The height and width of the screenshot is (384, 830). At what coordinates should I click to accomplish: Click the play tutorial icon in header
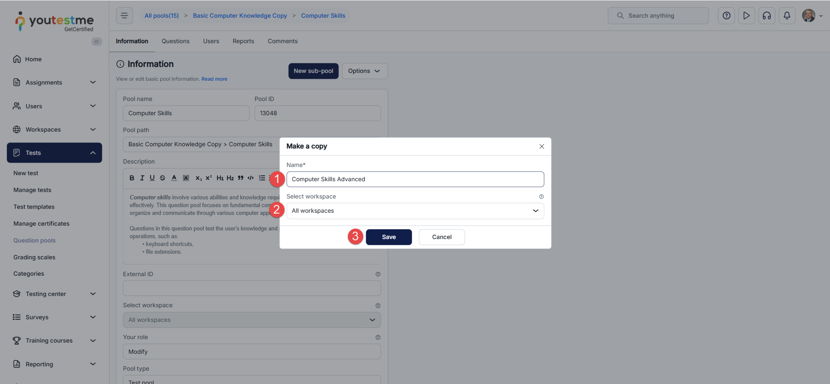click(x=746, y=16)
